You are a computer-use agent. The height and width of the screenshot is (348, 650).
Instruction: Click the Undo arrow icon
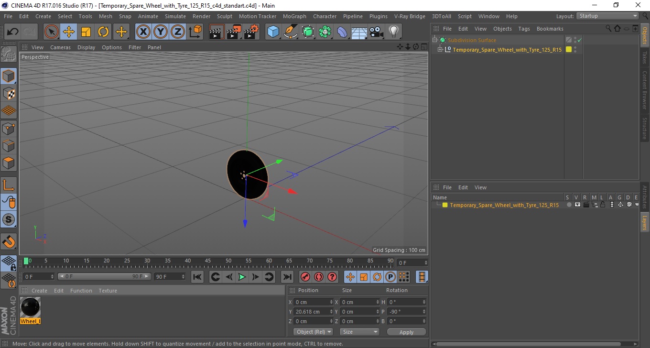(x=13, y=32)
